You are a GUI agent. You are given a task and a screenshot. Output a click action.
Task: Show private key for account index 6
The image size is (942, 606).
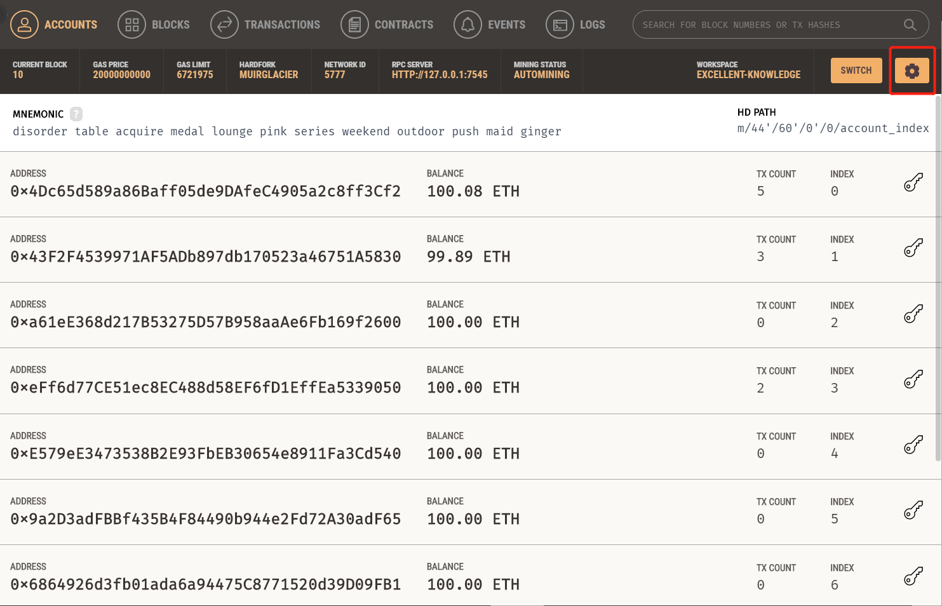[913, 576]
